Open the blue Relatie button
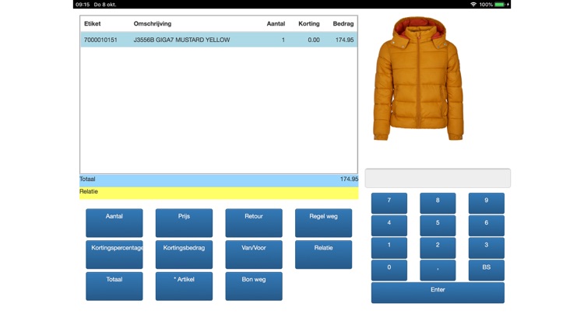Viewport: 584px width, 328px height. (x=323, y=254)
